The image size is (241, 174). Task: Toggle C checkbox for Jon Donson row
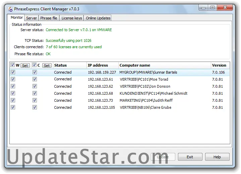coord(35,86)
